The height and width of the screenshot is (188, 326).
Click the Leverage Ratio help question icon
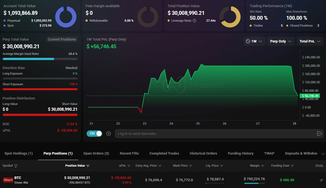tap(195, 21)
